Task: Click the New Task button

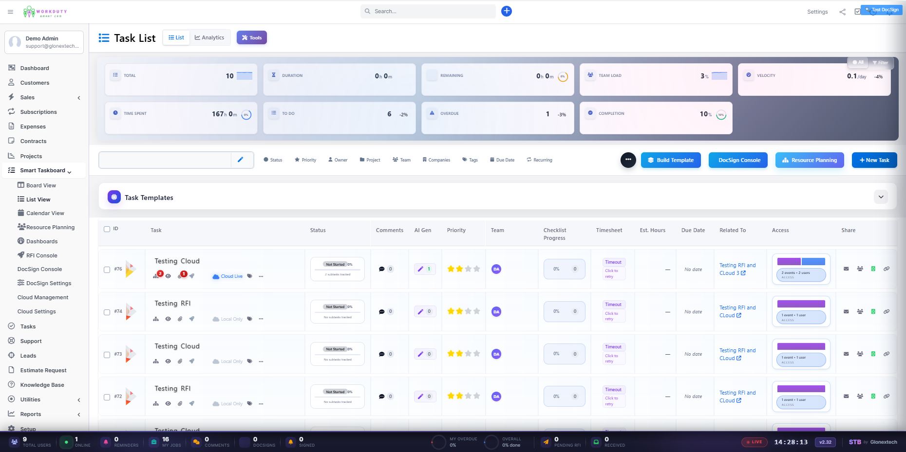Action: [874, 160]
